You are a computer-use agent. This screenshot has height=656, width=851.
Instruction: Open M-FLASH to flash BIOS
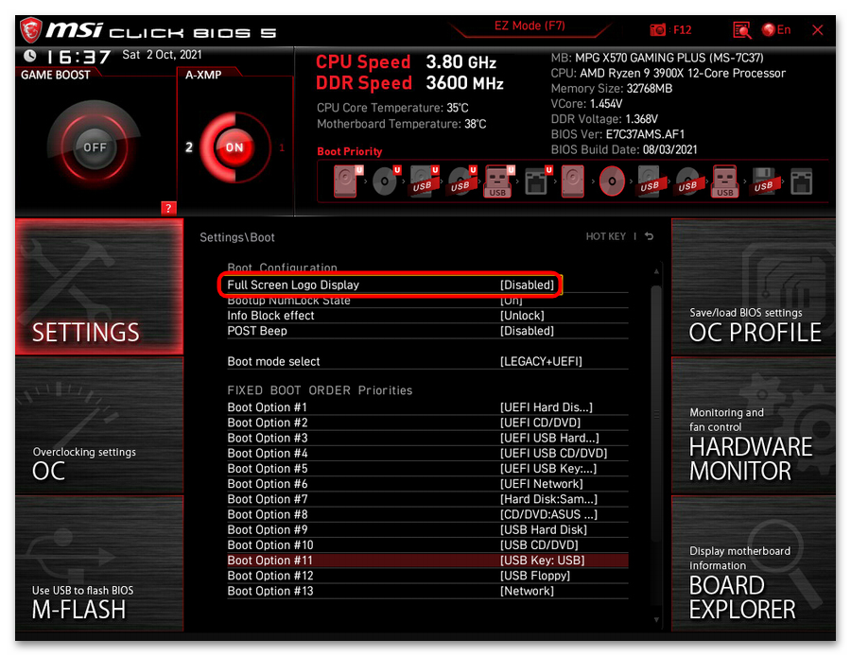click(98, 563)
